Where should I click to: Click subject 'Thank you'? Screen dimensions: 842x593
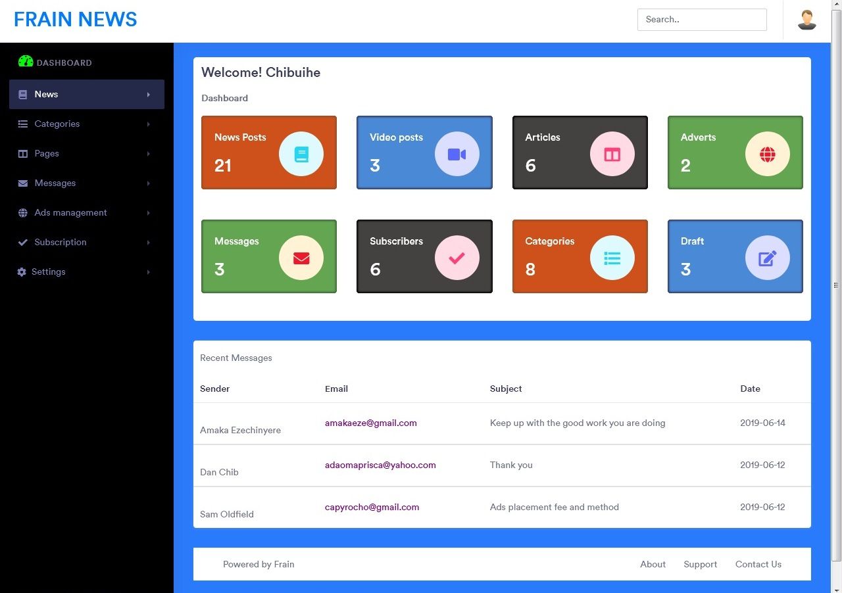tap(511, 465)
